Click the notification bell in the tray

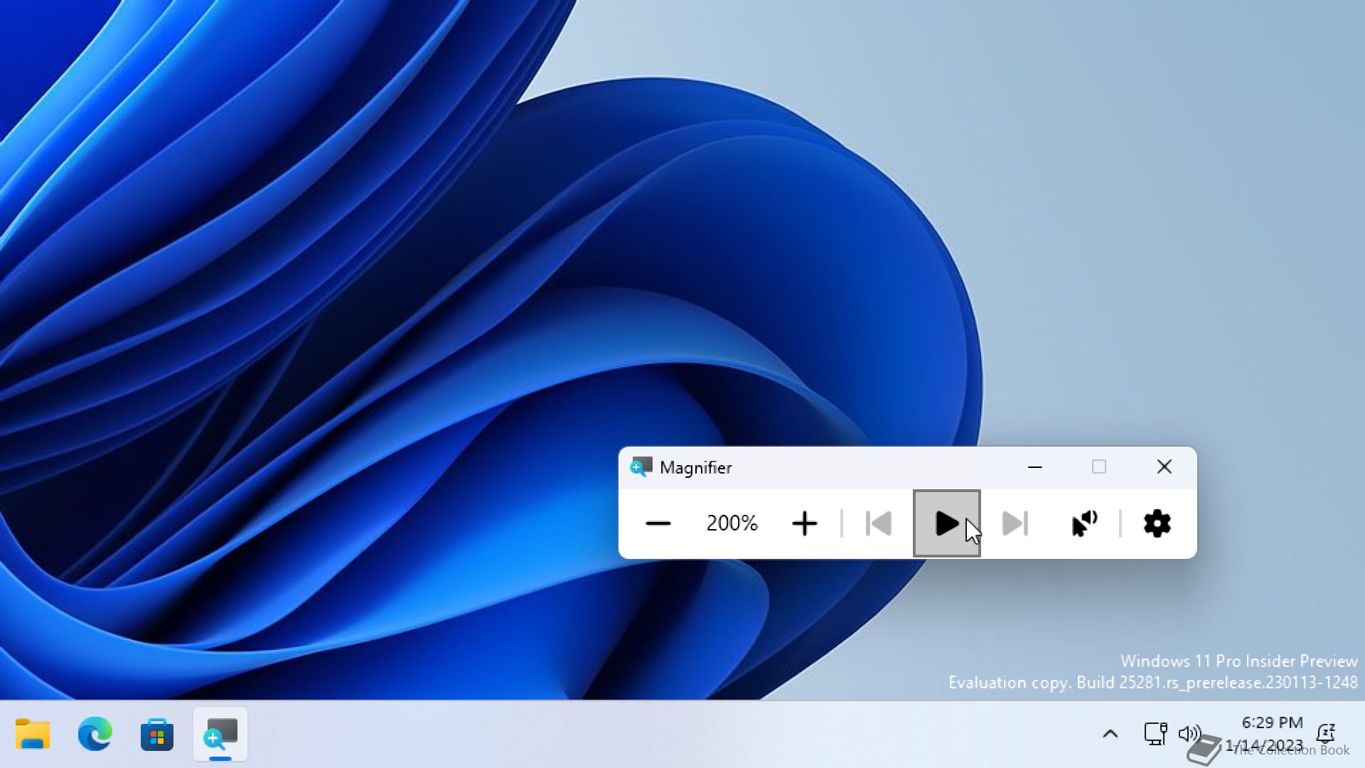coord(1325,733)
